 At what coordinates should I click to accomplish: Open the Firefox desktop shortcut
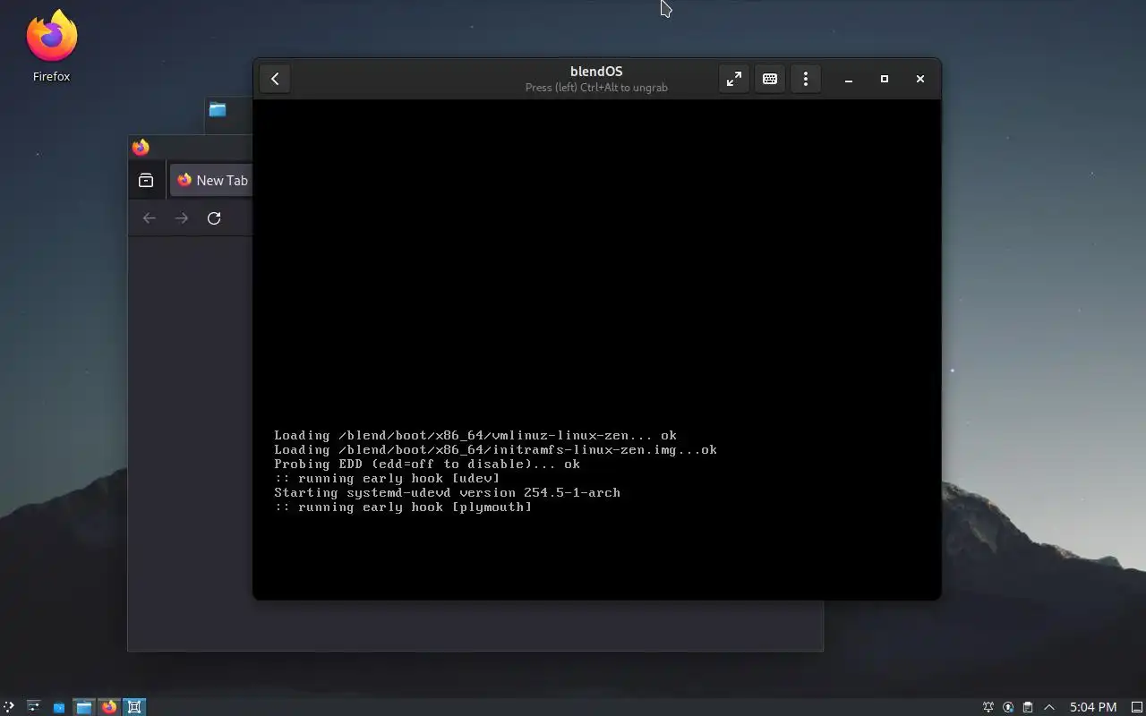[x=52, y=47]
